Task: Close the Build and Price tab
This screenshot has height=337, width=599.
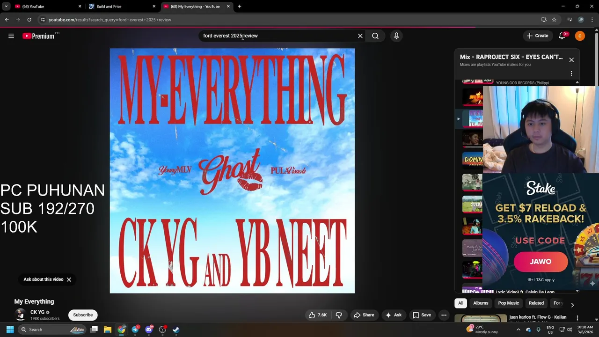Action: pyautogui.click(x=154, y=7)
